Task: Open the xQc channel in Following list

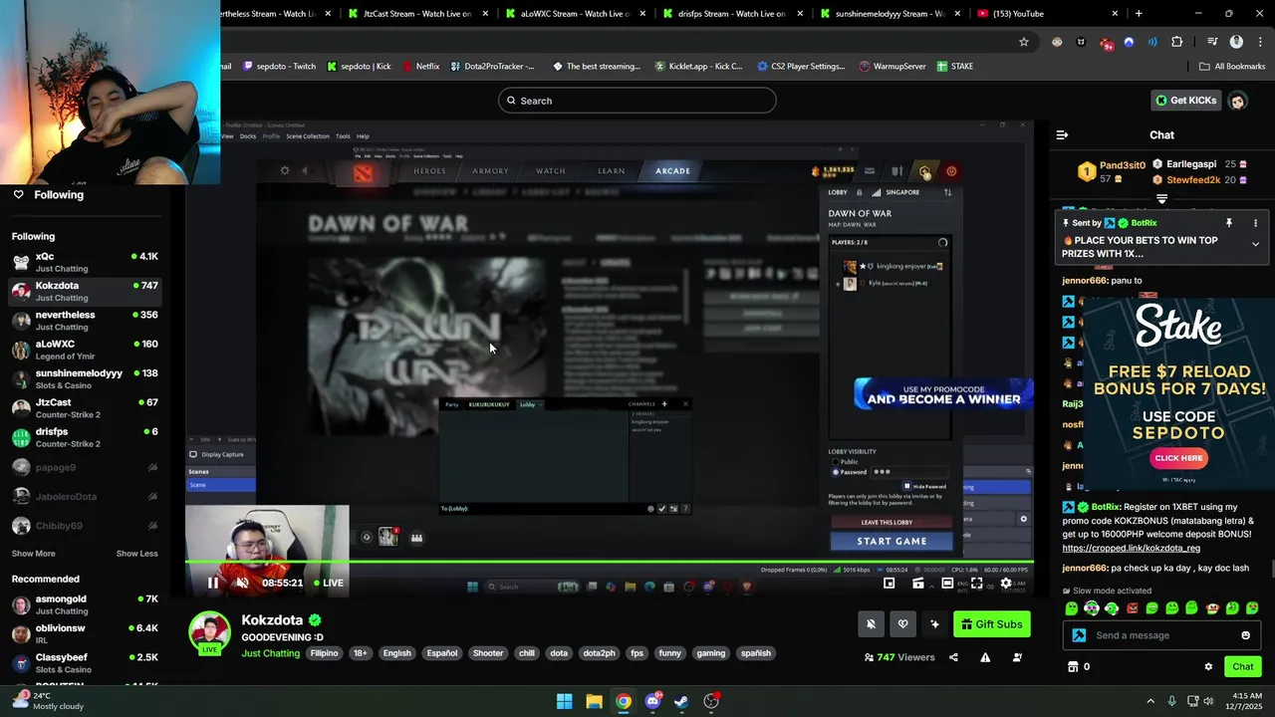Action: pyautogui.click(x=85, y=262)
